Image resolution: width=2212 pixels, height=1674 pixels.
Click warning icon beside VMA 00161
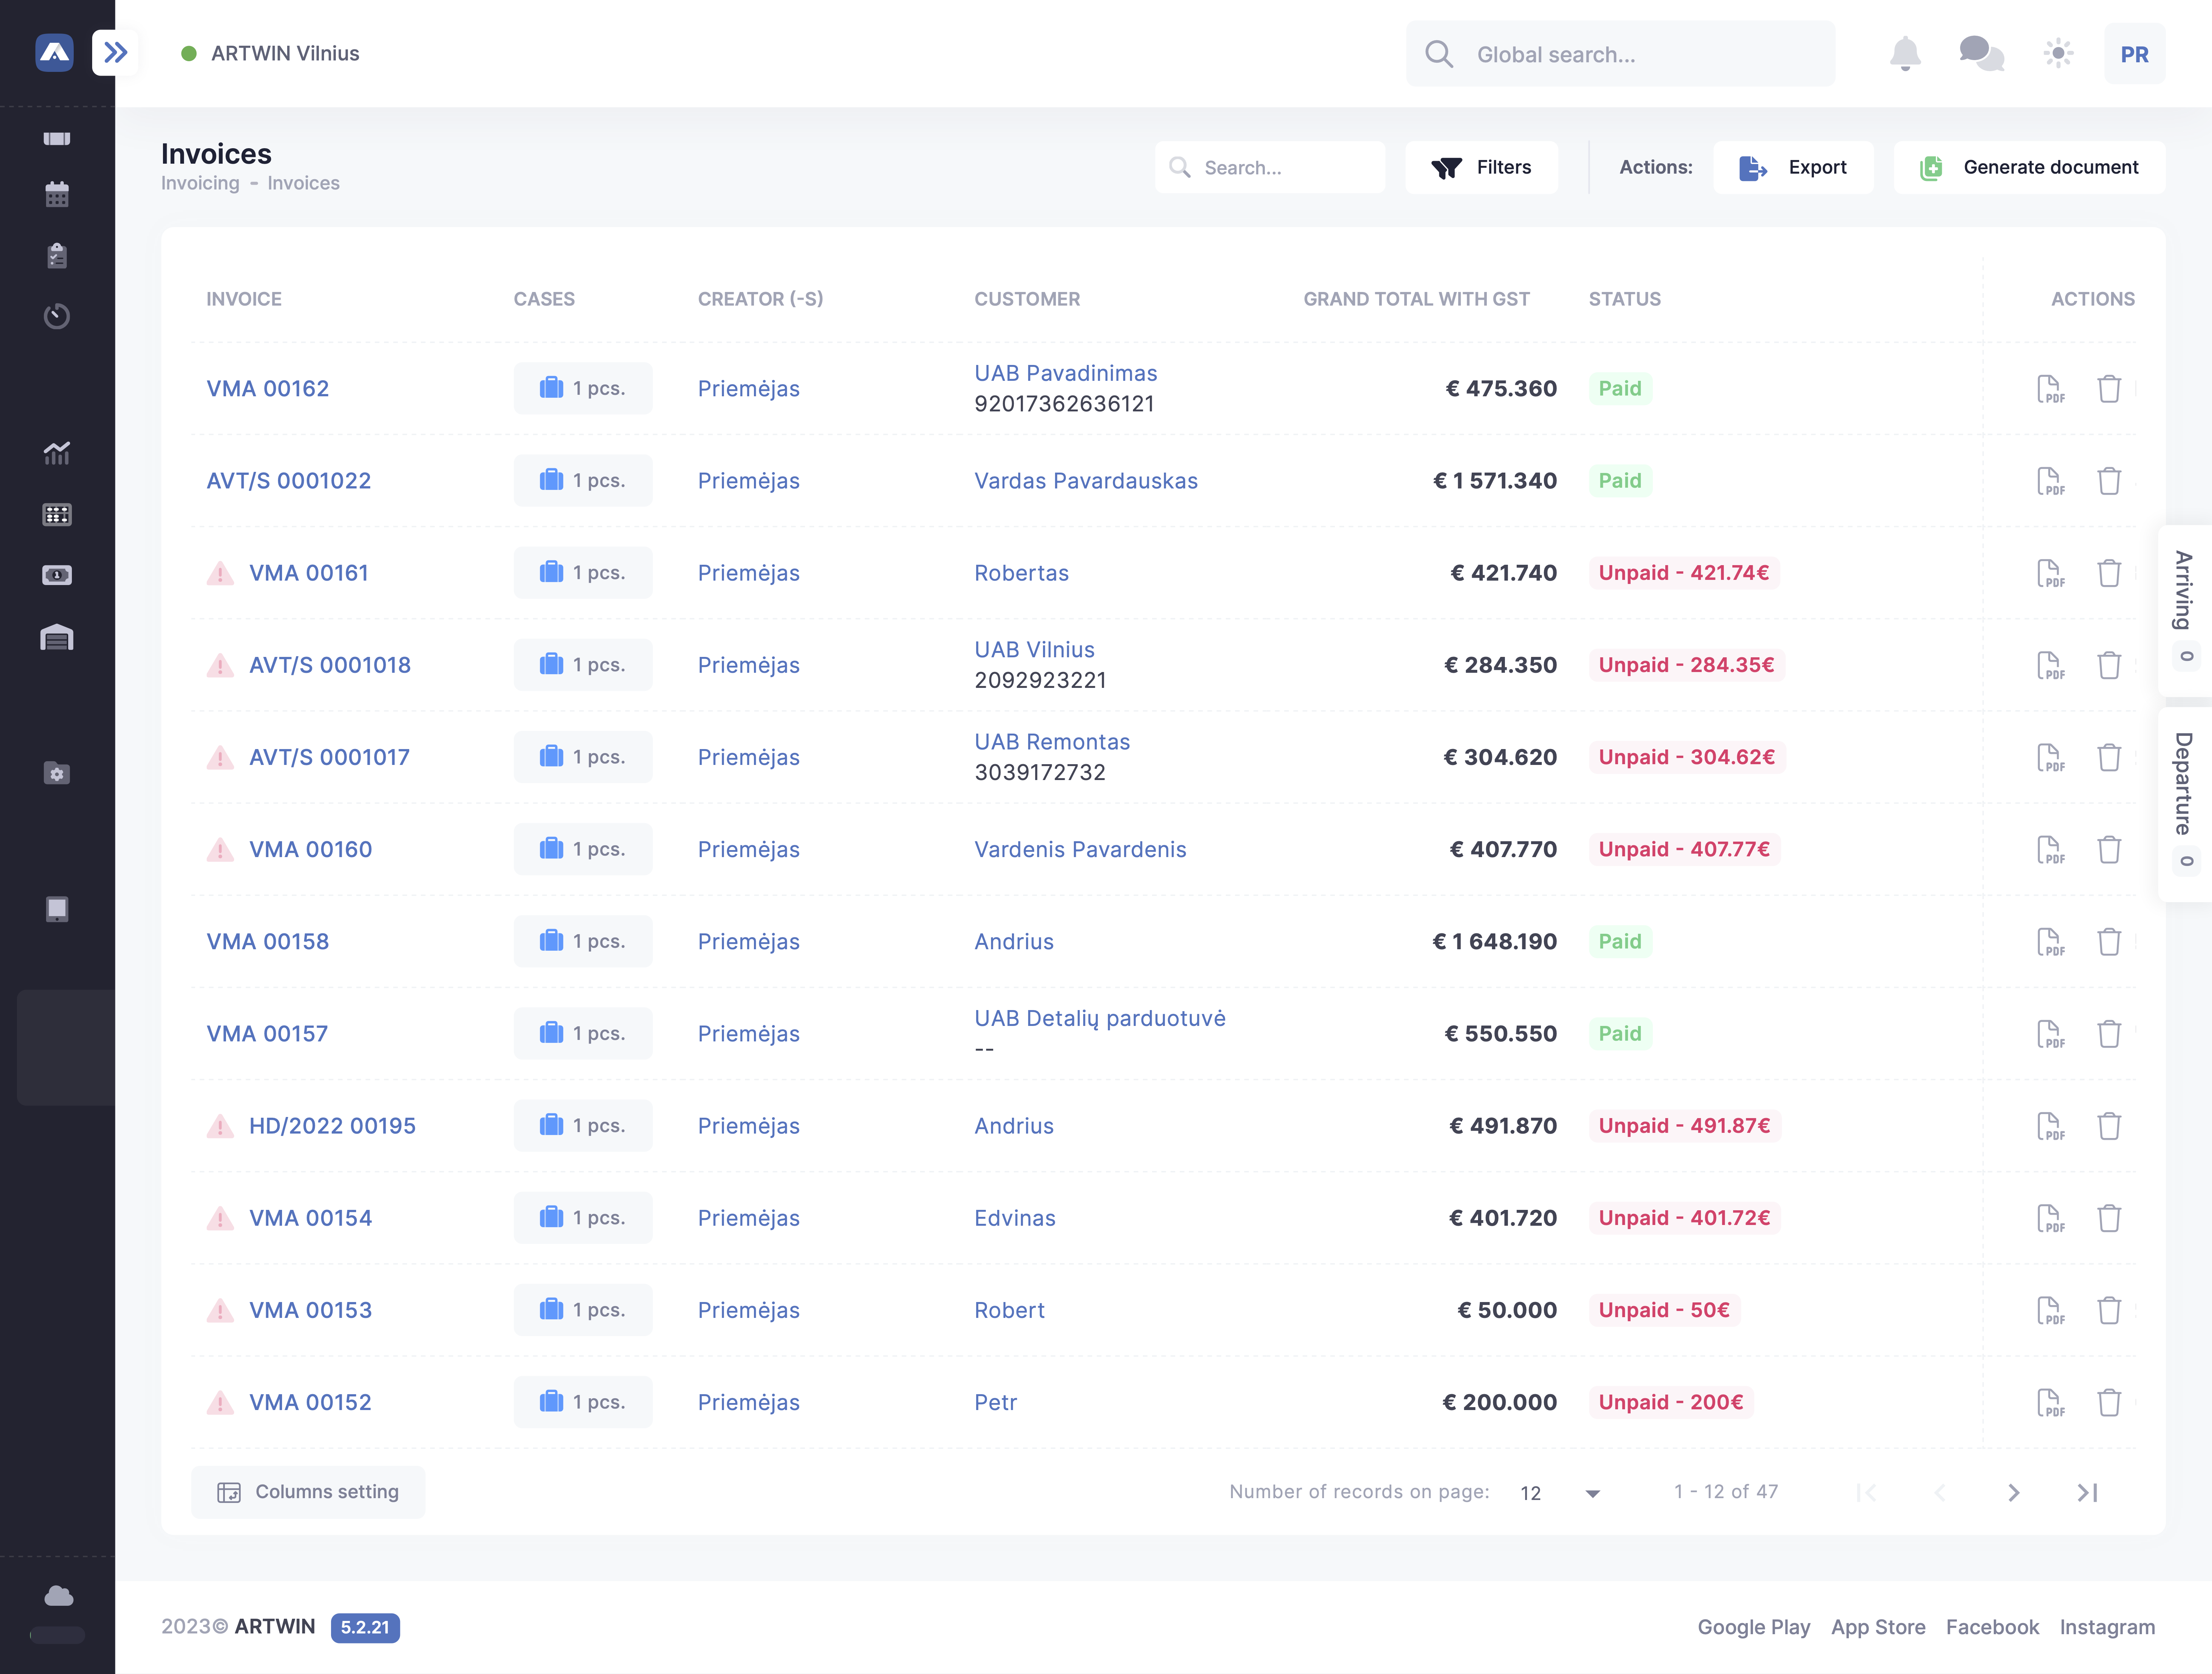click(x=220, y=574)
